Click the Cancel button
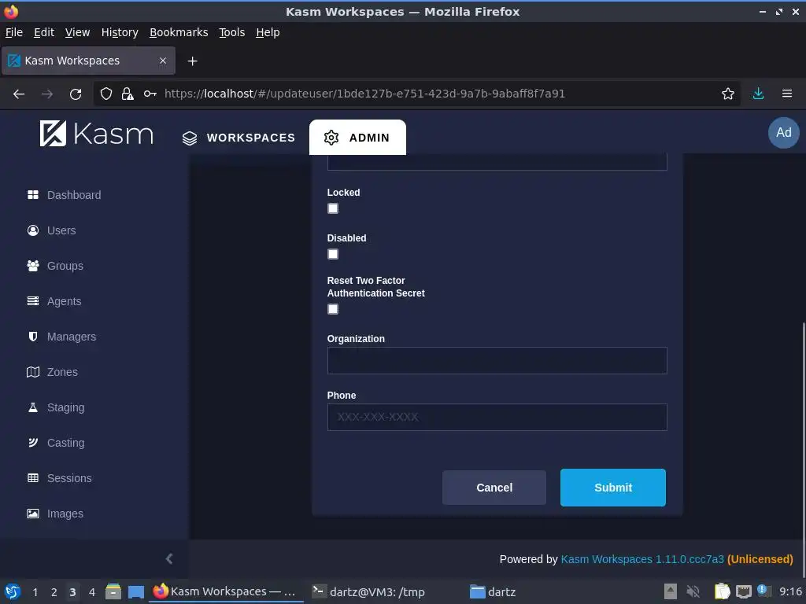 click(x=494, y=488)
